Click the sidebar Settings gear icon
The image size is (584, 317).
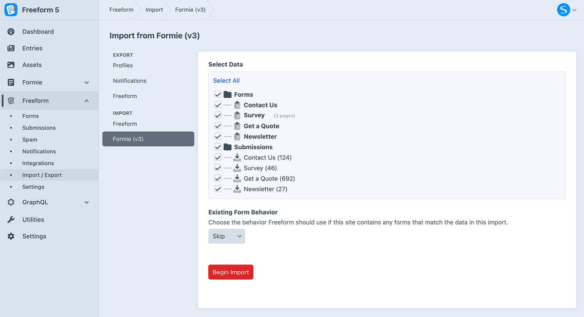[11, 236]
